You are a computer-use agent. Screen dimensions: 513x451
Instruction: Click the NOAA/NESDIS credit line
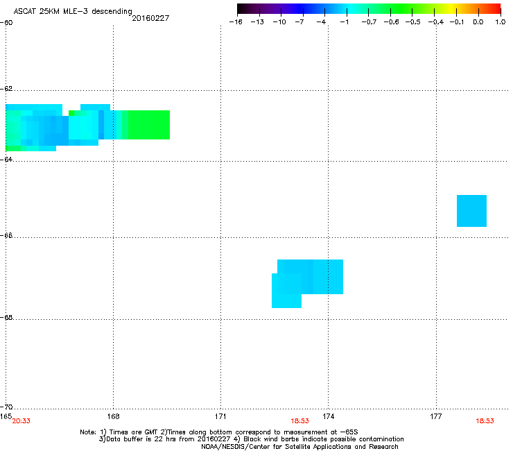tap(299, 447)
